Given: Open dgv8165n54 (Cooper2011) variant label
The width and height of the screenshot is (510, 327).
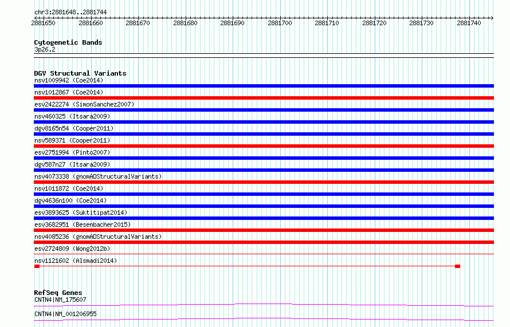Looking at the screenshot, I should click(74, 128).
